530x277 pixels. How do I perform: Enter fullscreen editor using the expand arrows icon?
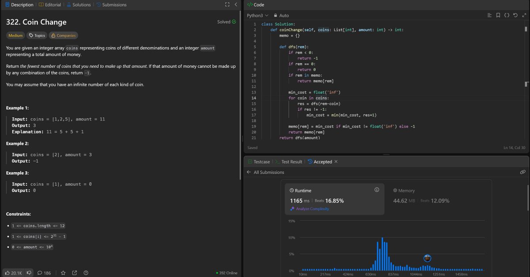pyautogui.click(x=524, y=15)
